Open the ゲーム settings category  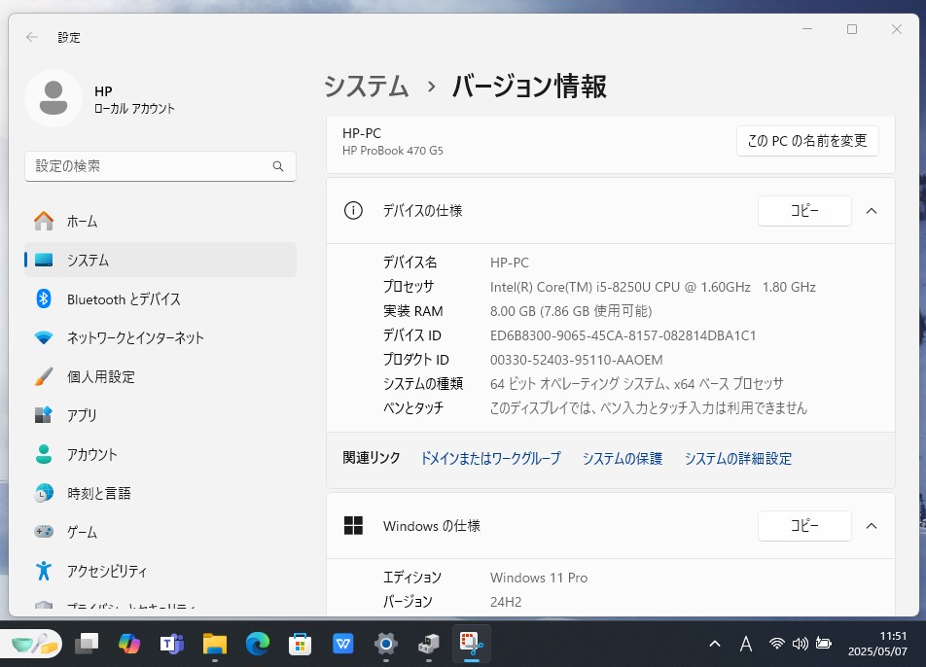pyautogui.click(x=160, y=532)
